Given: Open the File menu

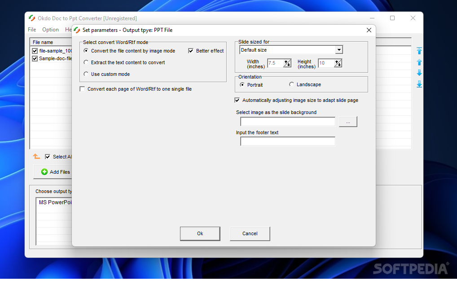Looking at the screenshot, I should (32, 30).
